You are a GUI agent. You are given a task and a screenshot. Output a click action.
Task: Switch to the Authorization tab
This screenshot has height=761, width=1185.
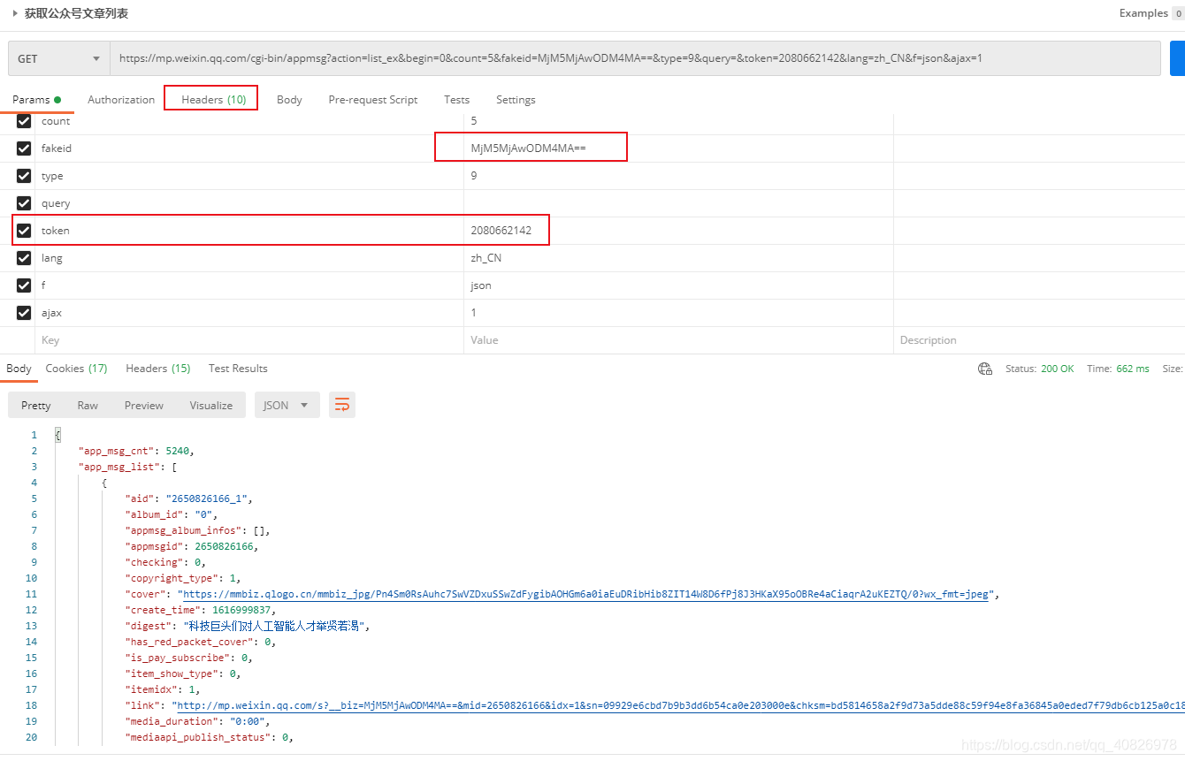coord(121,100)
